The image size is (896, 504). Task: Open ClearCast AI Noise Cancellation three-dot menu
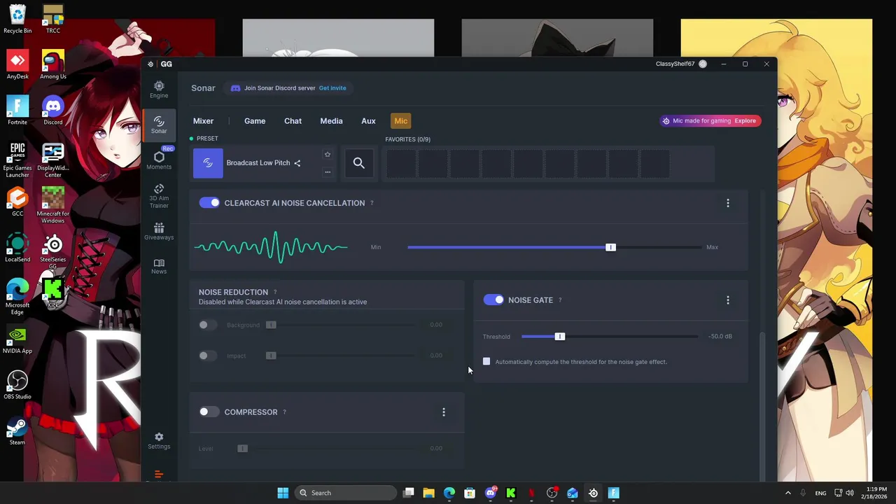(728, 203)
